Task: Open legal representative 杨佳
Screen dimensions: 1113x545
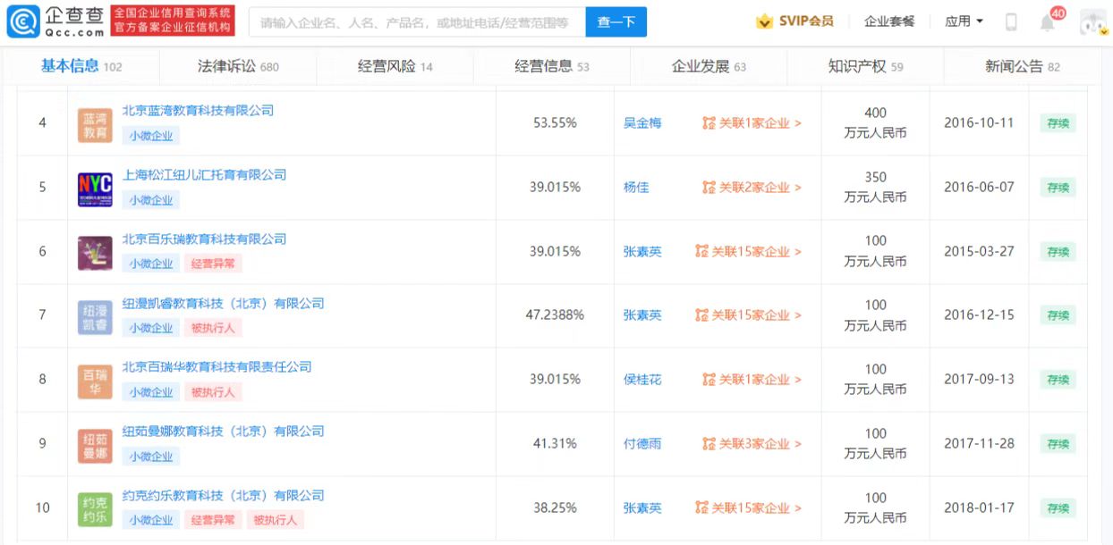Action: 636,188
